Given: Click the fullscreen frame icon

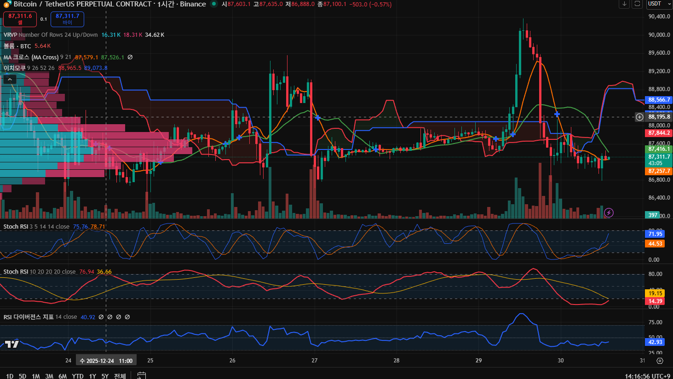Looking at the screenshot, I should 637,4.
